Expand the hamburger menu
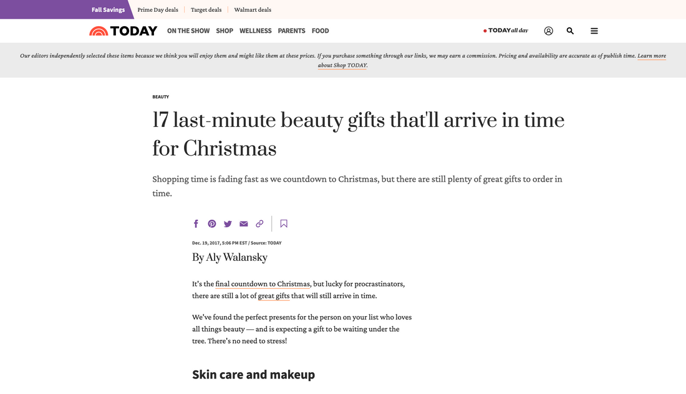Viewport: 686px width, 394px height. pyautogui.click(x=594, y=30)
